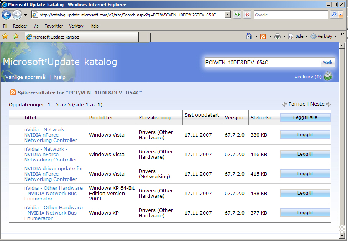The width and height of the screenshot is (348, 241).
Task: Stop loading with the red X icon
Action: pos(247,15)
